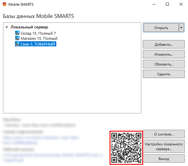Click the Mobile SMARTS logo in title bar

point(4,4)
